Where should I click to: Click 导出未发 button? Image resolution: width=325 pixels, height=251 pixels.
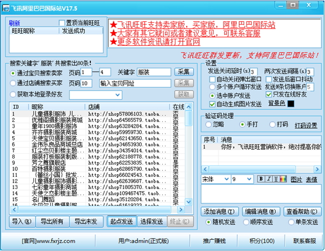click(86, 221)
